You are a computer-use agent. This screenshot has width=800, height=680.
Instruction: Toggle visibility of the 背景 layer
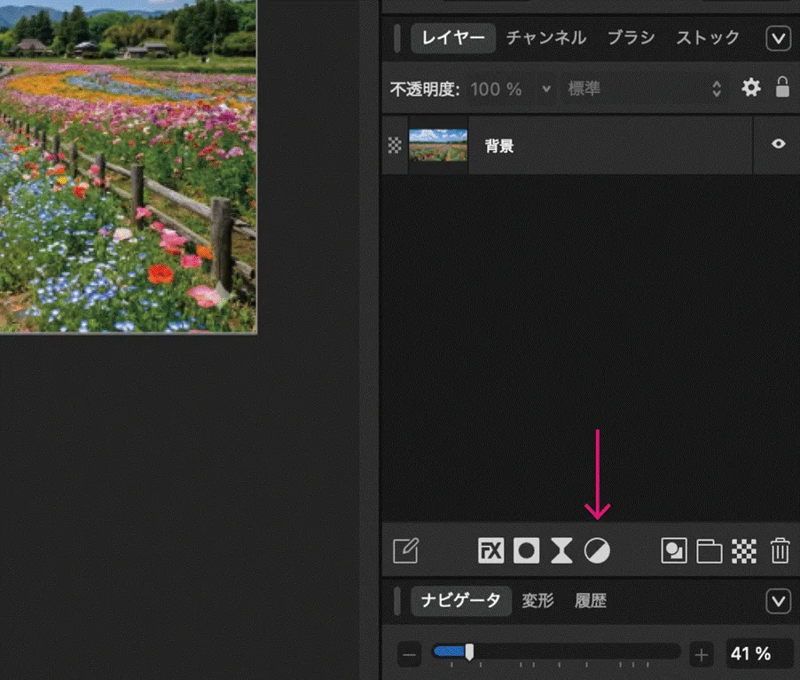point(778,145)
